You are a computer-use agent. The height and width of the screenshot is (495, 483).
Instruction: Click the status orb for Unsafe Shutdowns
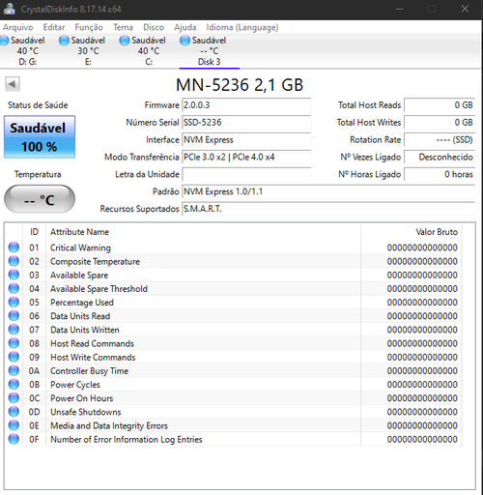click(14, 412)
